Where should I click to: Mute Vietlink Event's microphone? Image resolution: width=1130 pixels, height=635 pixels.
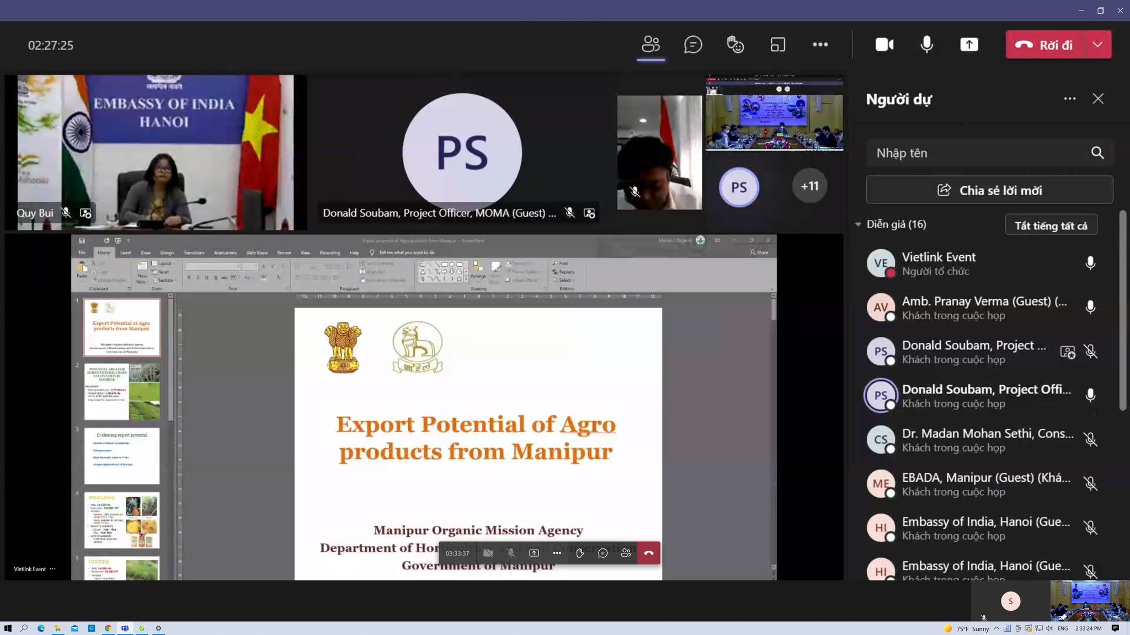coord(1090,263)
